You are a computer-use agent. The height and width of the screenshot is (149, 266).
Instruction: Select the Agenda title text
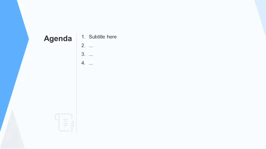[x=58, y=39]
